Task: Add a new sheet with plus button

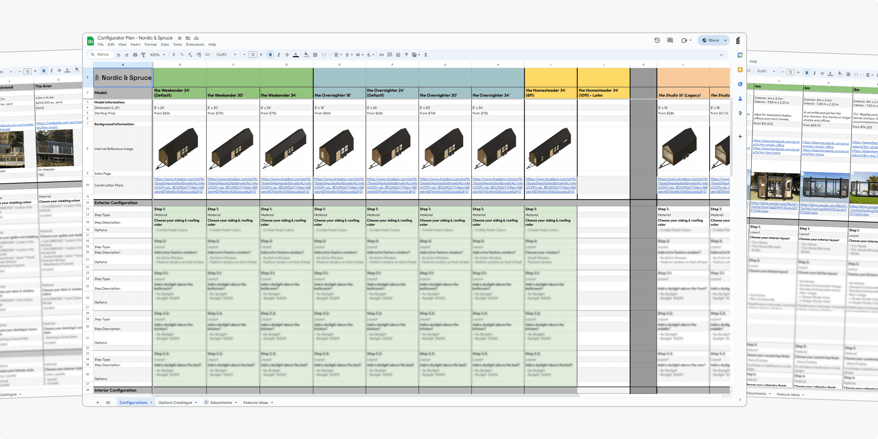Action: 98,402
